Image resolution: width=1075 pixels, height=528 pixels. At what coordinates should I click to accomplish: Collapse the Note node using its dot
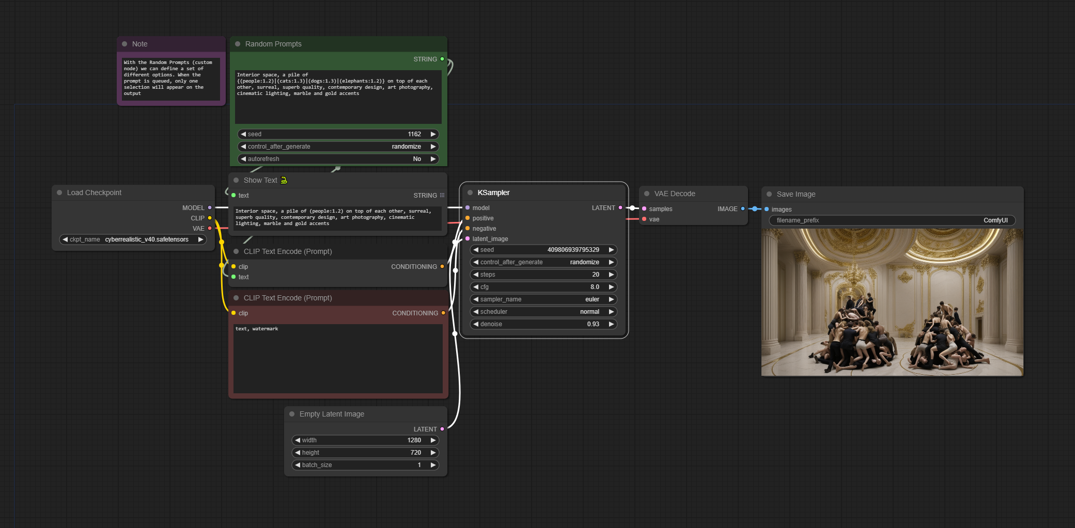[124, 44]
